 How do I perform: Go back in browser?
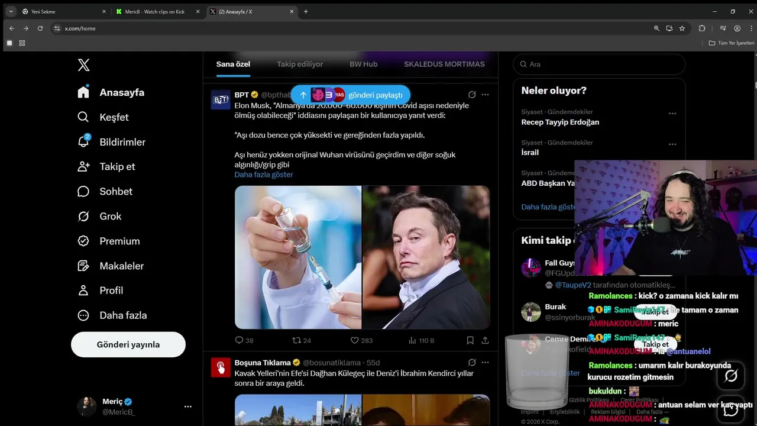12,28
